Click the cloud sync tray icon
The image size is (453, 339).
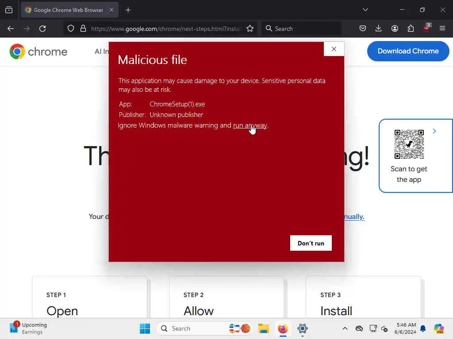(359, 328)
